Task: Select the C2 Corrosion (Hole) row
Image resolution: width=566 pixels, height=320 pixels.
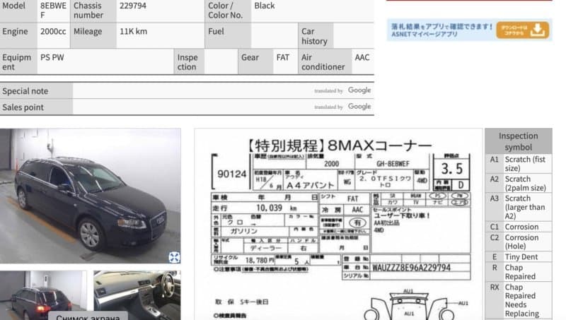Action: pos(519,242)
